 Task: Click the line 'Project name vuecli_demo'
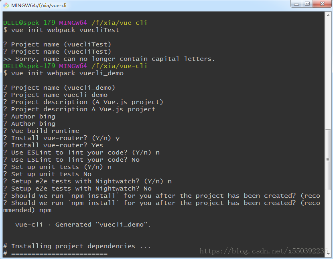[x=55, y=95]
